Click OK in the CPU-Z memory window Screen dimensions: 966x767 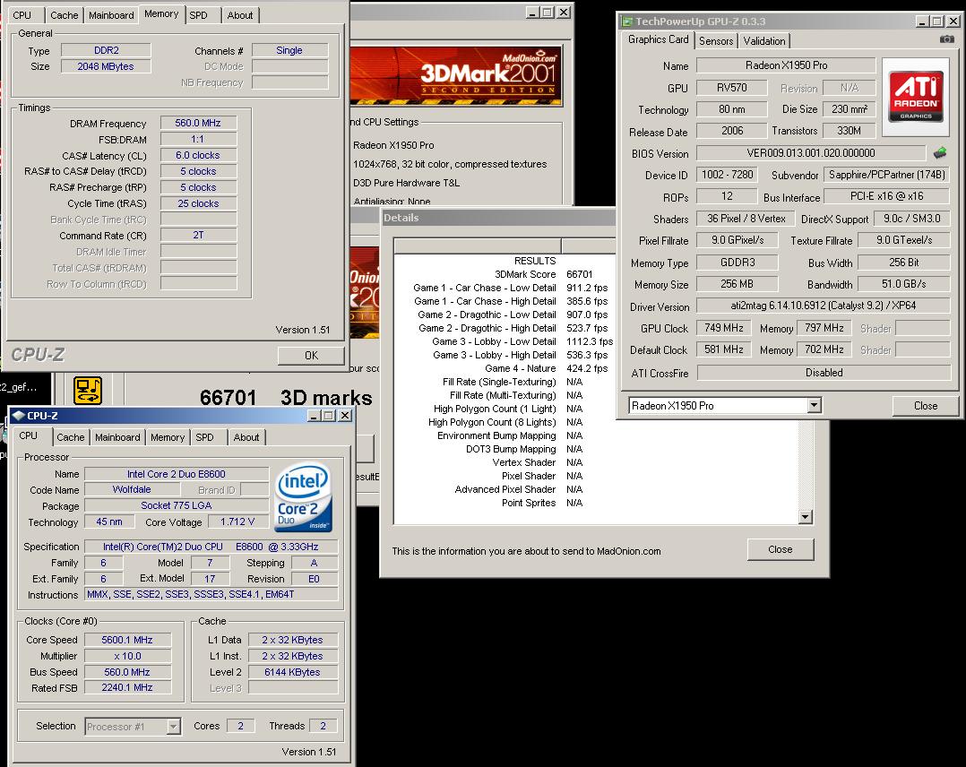tap(312, 356)
